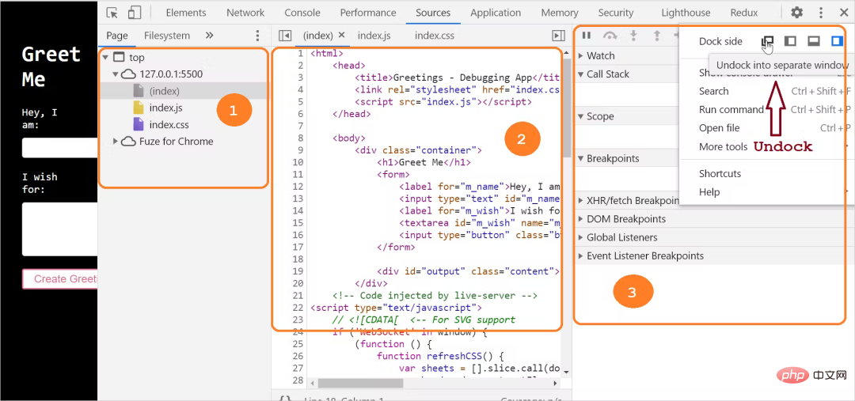Hide the debugger sidebar toggle icon

click(x=558, y=36)
